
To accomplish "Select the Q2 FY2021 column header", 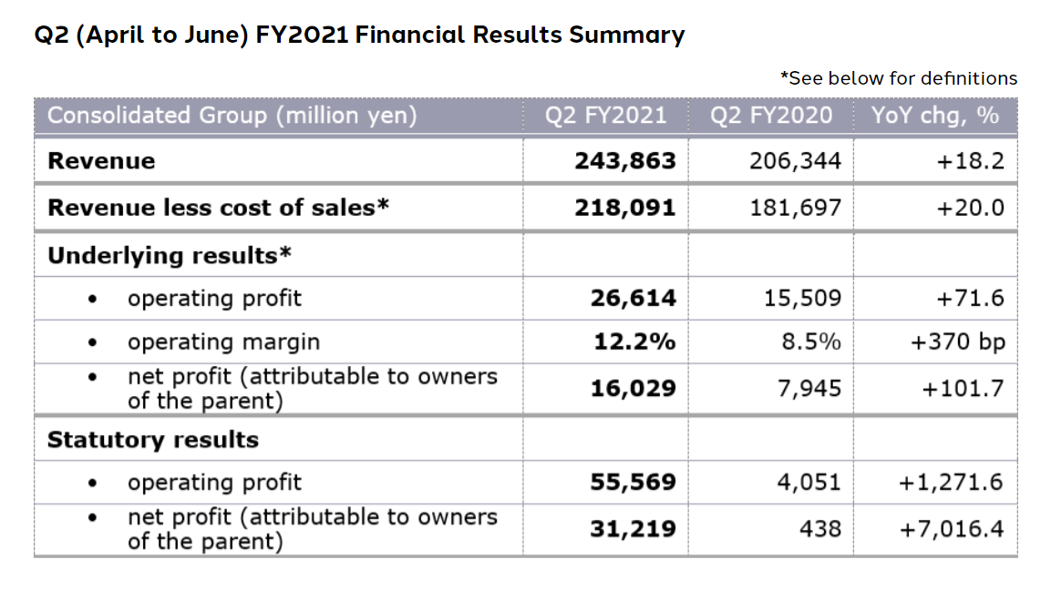I will coord(605,116).
